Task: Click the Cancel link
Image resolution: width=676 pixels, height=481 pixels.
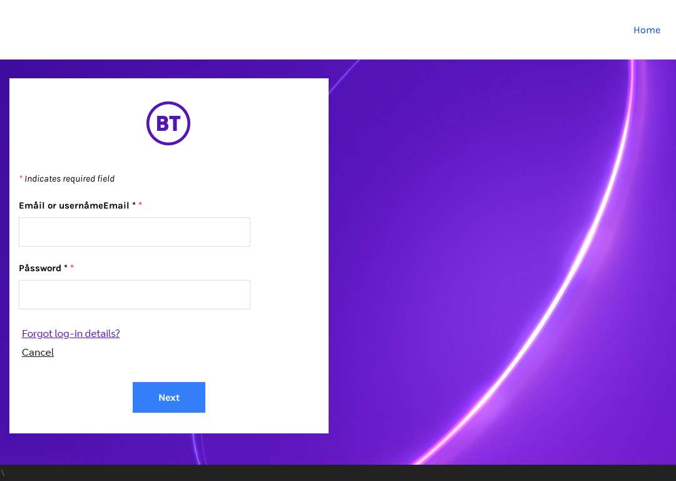Action: pos(38,353)
